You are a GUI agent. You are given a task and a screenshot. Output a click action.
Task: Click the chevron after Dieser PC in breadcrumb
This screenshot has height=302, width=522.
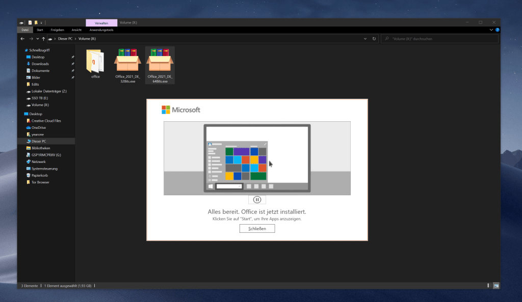[75, 39]
